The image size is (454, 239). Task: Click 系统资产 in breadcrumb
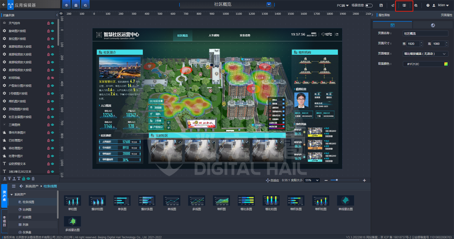pos(32,186)
